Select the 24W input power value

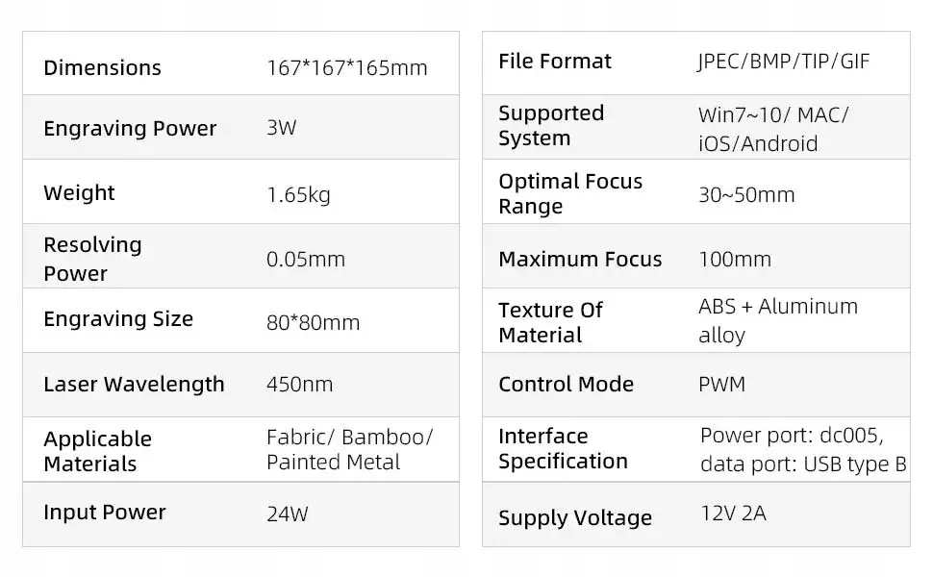coord(287,514)
